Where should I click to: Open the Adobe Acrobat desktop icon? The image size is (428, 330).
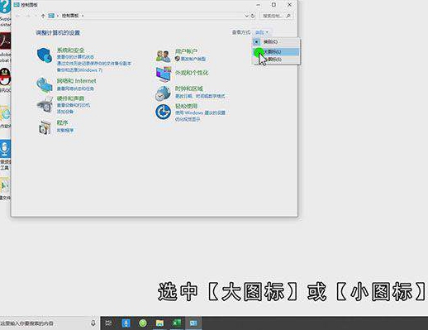pyautogui.click(x=5, y=41)
